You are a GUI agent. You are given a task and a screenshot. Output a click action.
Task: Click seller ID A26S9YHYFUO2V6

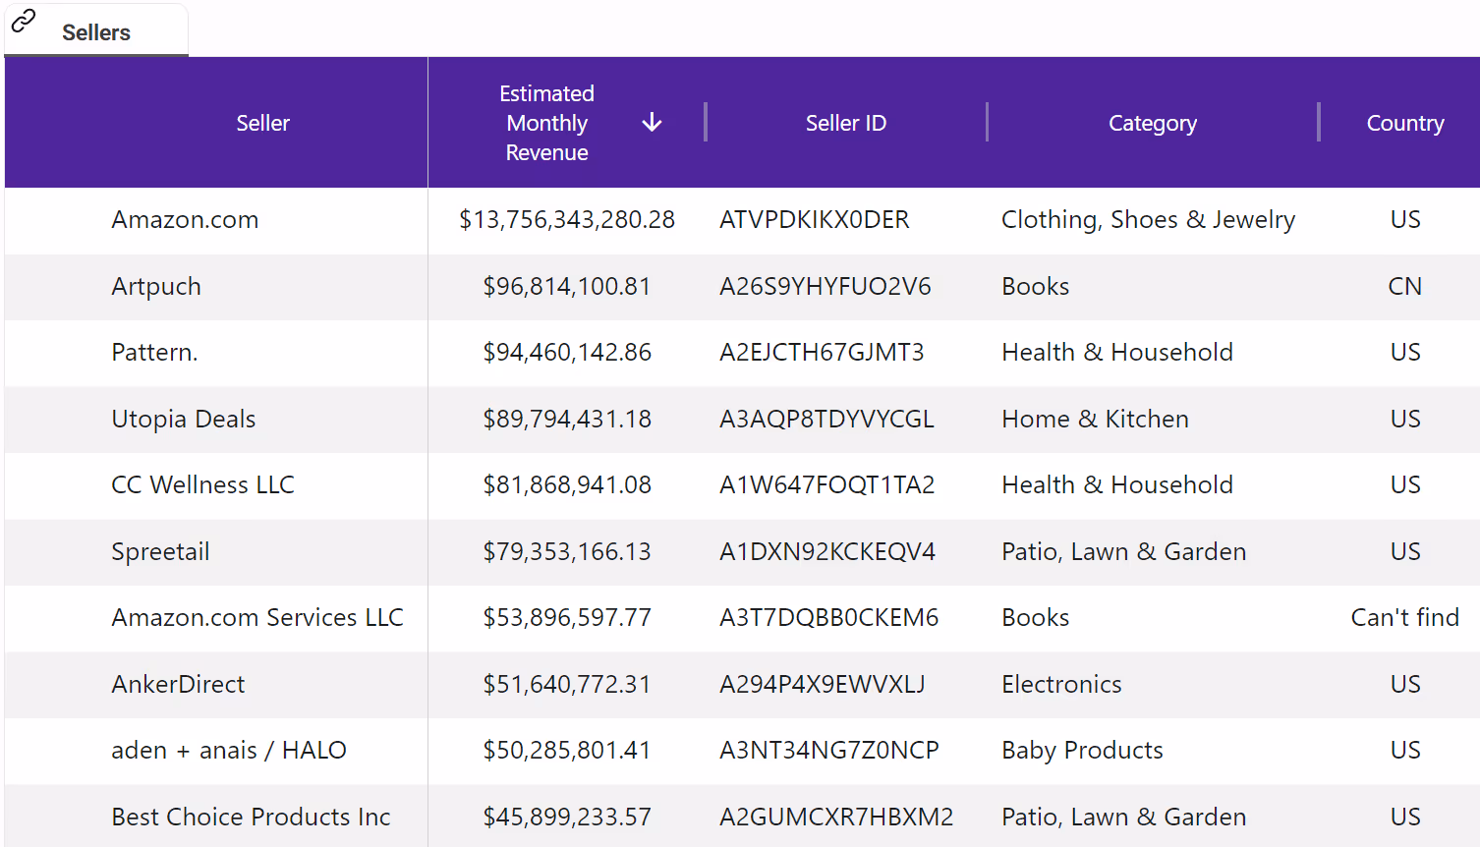click(x=825, y=286)
